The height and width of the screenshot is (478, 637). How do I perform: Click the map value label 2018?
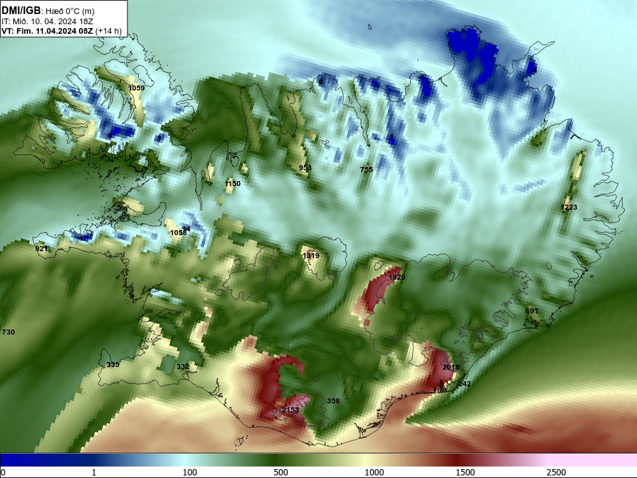[x=451, y=368]
